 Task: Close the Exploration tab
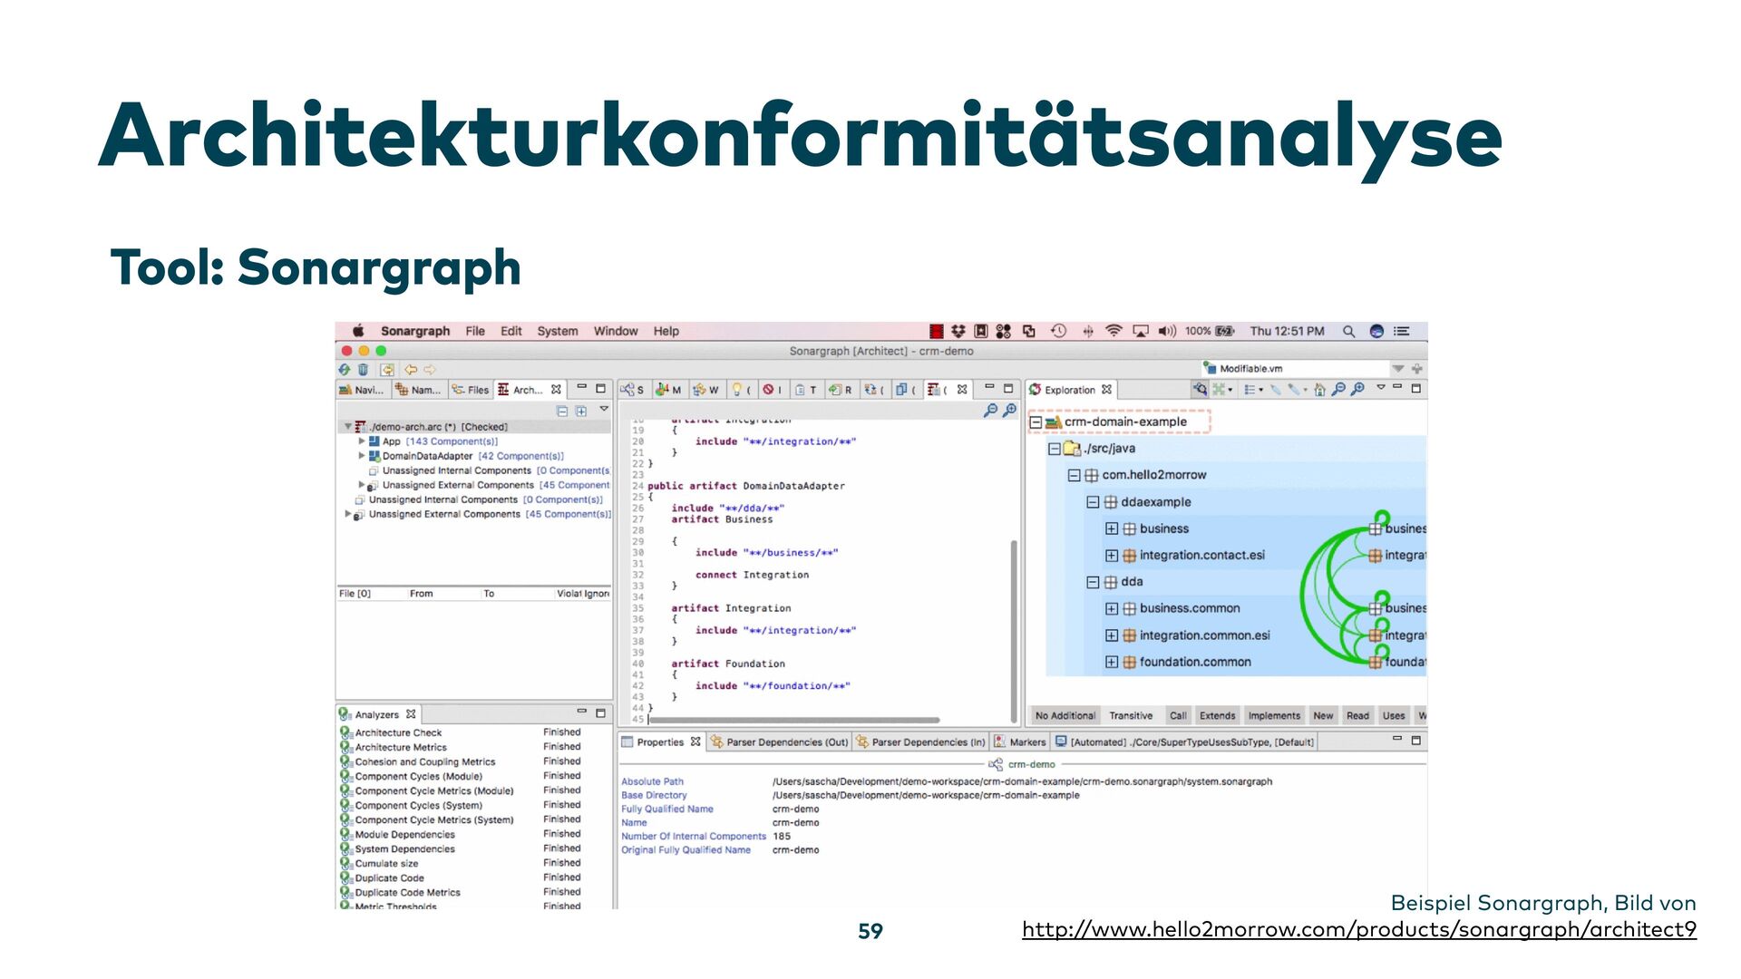click(x=1106, y=390)
